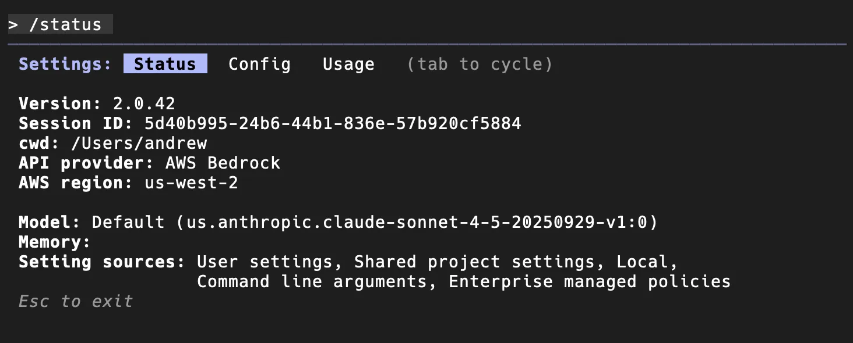This screenshot has width=853, height=343.
Task: Click the Default model name
Action: click(x=129, y=221)
